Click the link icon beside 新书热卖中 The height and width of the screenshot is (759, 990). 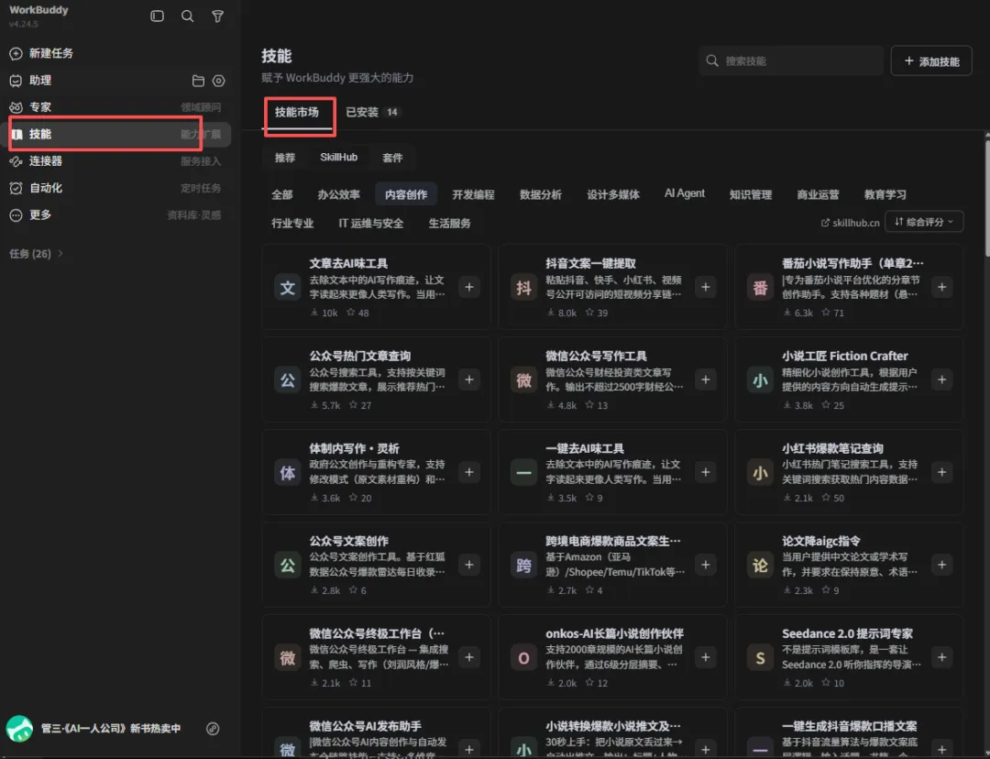tap(213, 729)
